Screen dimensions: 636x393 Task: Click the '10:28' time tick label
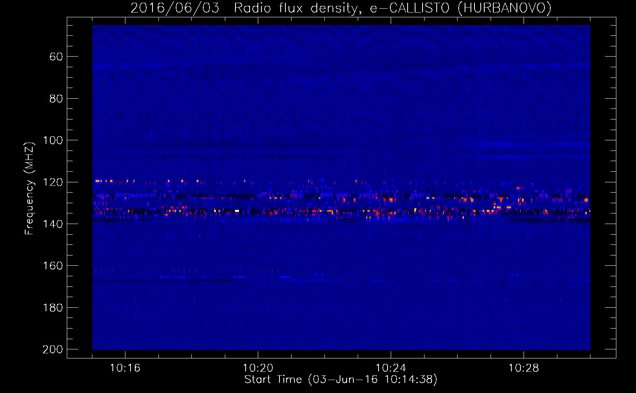(524, 368)
